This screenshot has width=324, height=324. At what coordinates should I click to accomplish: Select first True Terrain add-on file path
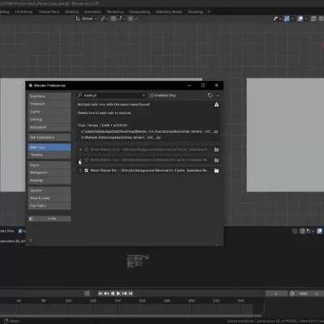(150, 131)
